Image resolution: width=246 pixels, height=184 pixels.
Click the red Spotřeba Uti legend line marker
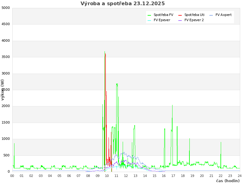click(x=180, y=15)
